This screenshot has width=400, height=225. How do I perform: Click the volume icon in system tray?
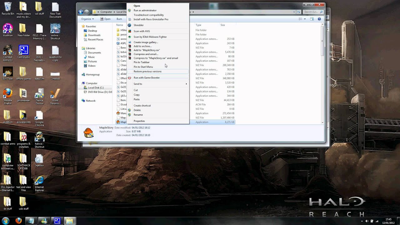(367, 221)
